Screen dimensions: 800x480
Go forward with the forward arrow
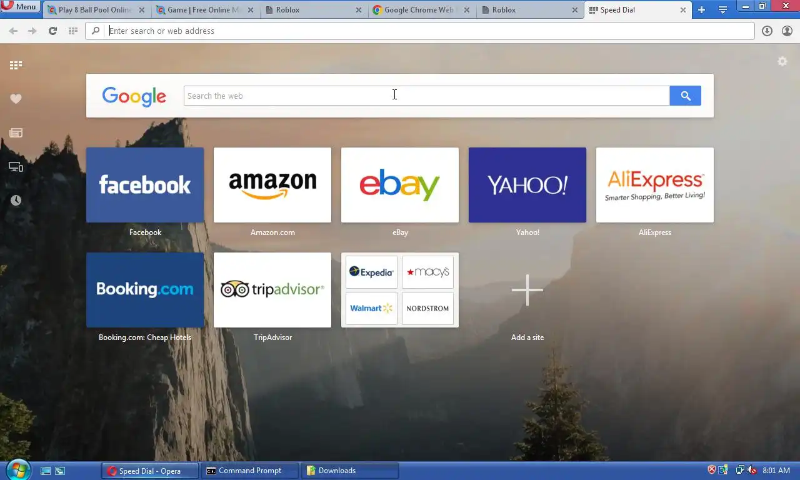[x=32, y=31]
